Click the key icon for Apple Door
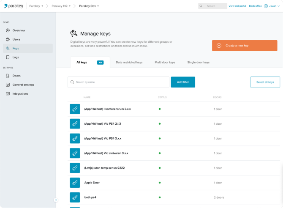The width and height of the screenshot is (283, 208). [75, 183]
